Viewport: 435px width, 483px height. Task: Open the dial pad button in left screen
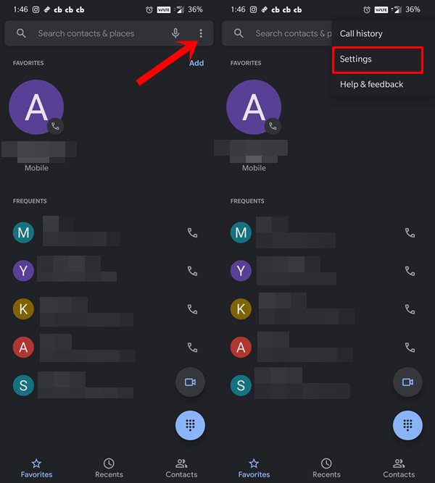click(190, 425)
